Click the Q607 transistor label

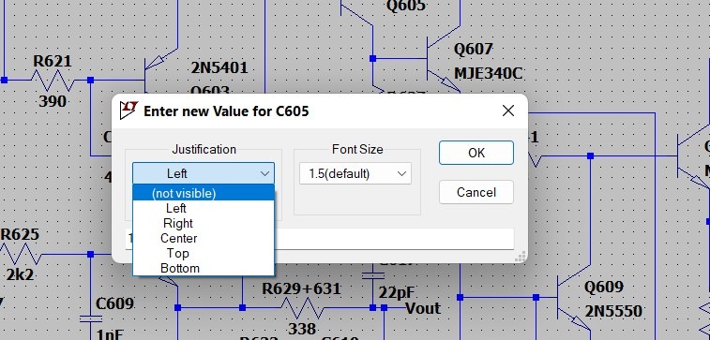point(474,50)
